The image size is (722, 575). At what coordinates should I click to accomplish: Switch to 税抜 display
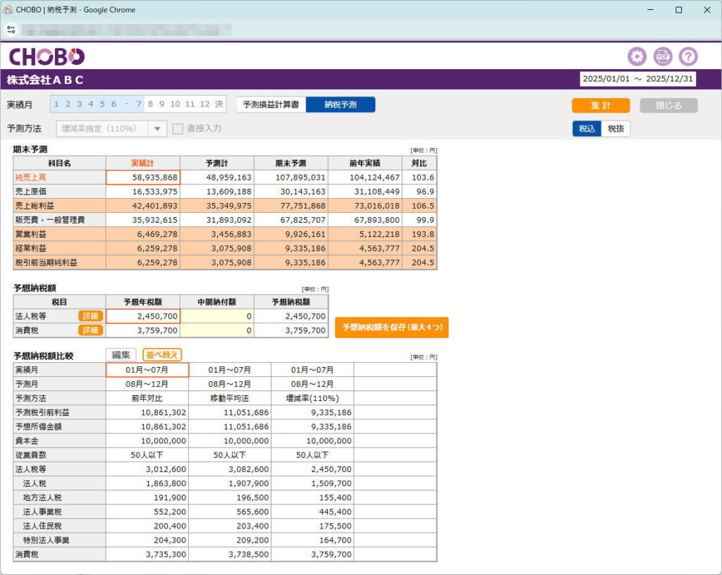coord(616,128)
